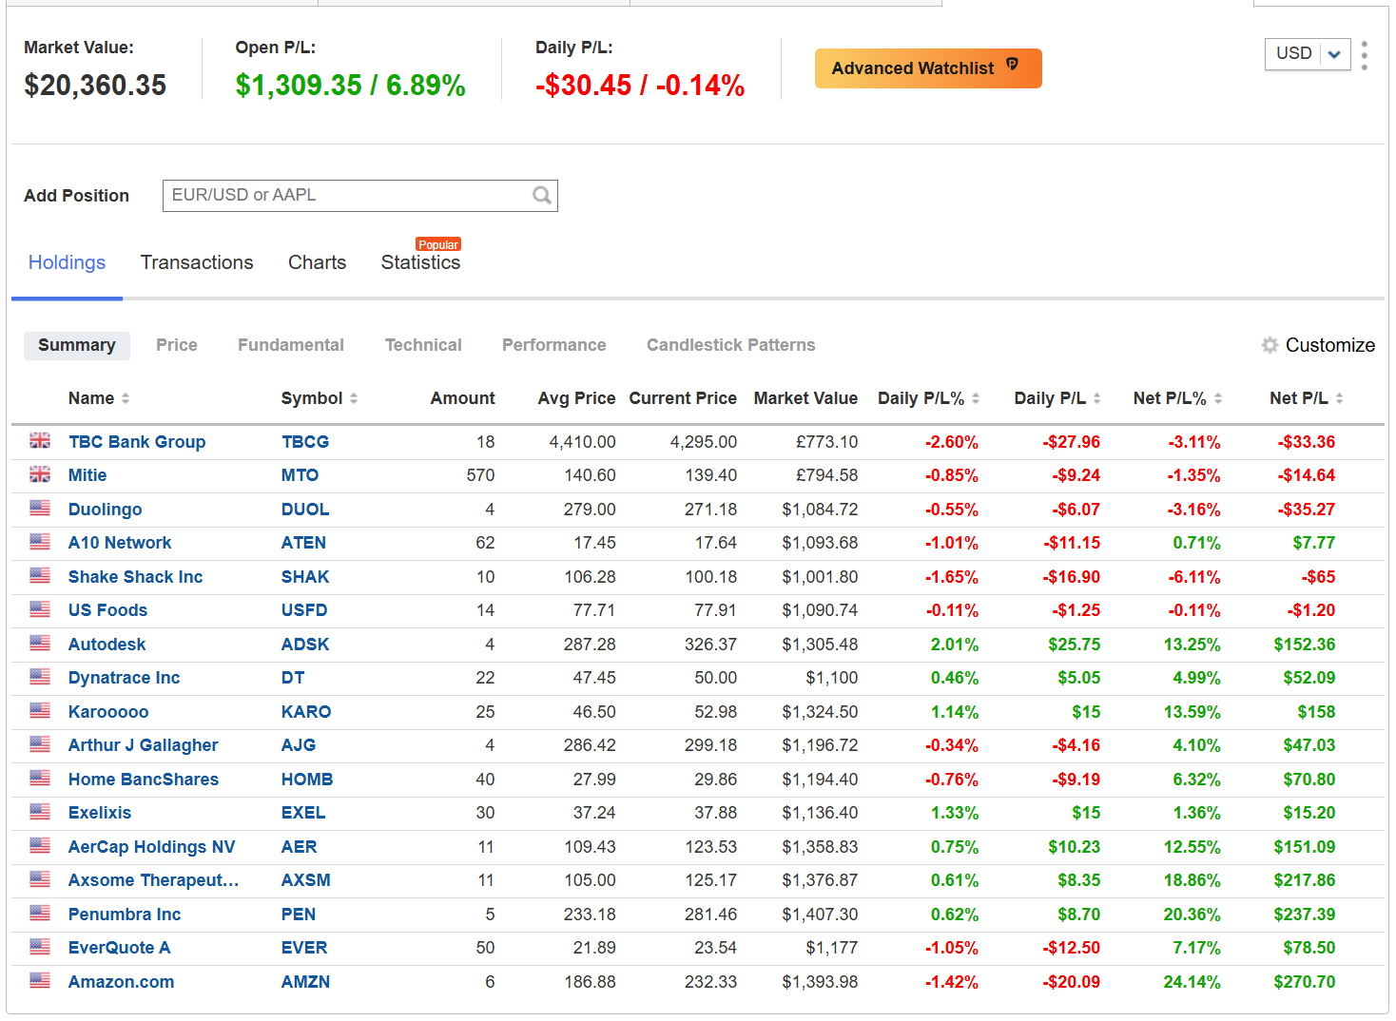Click the AXSM symbol
Viewport: 1396px width, 1021px height.
click(306, 880)
